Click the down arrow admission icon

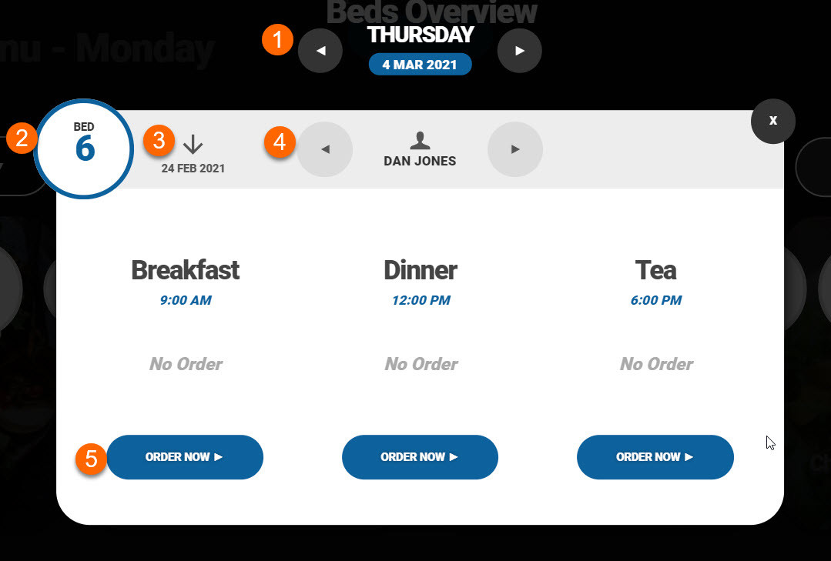pos(193,144)
